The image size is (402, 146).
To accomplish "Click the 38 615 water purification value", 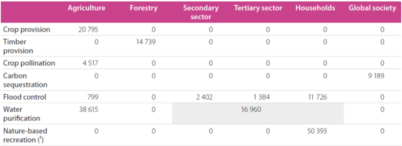I will (88, 109).
